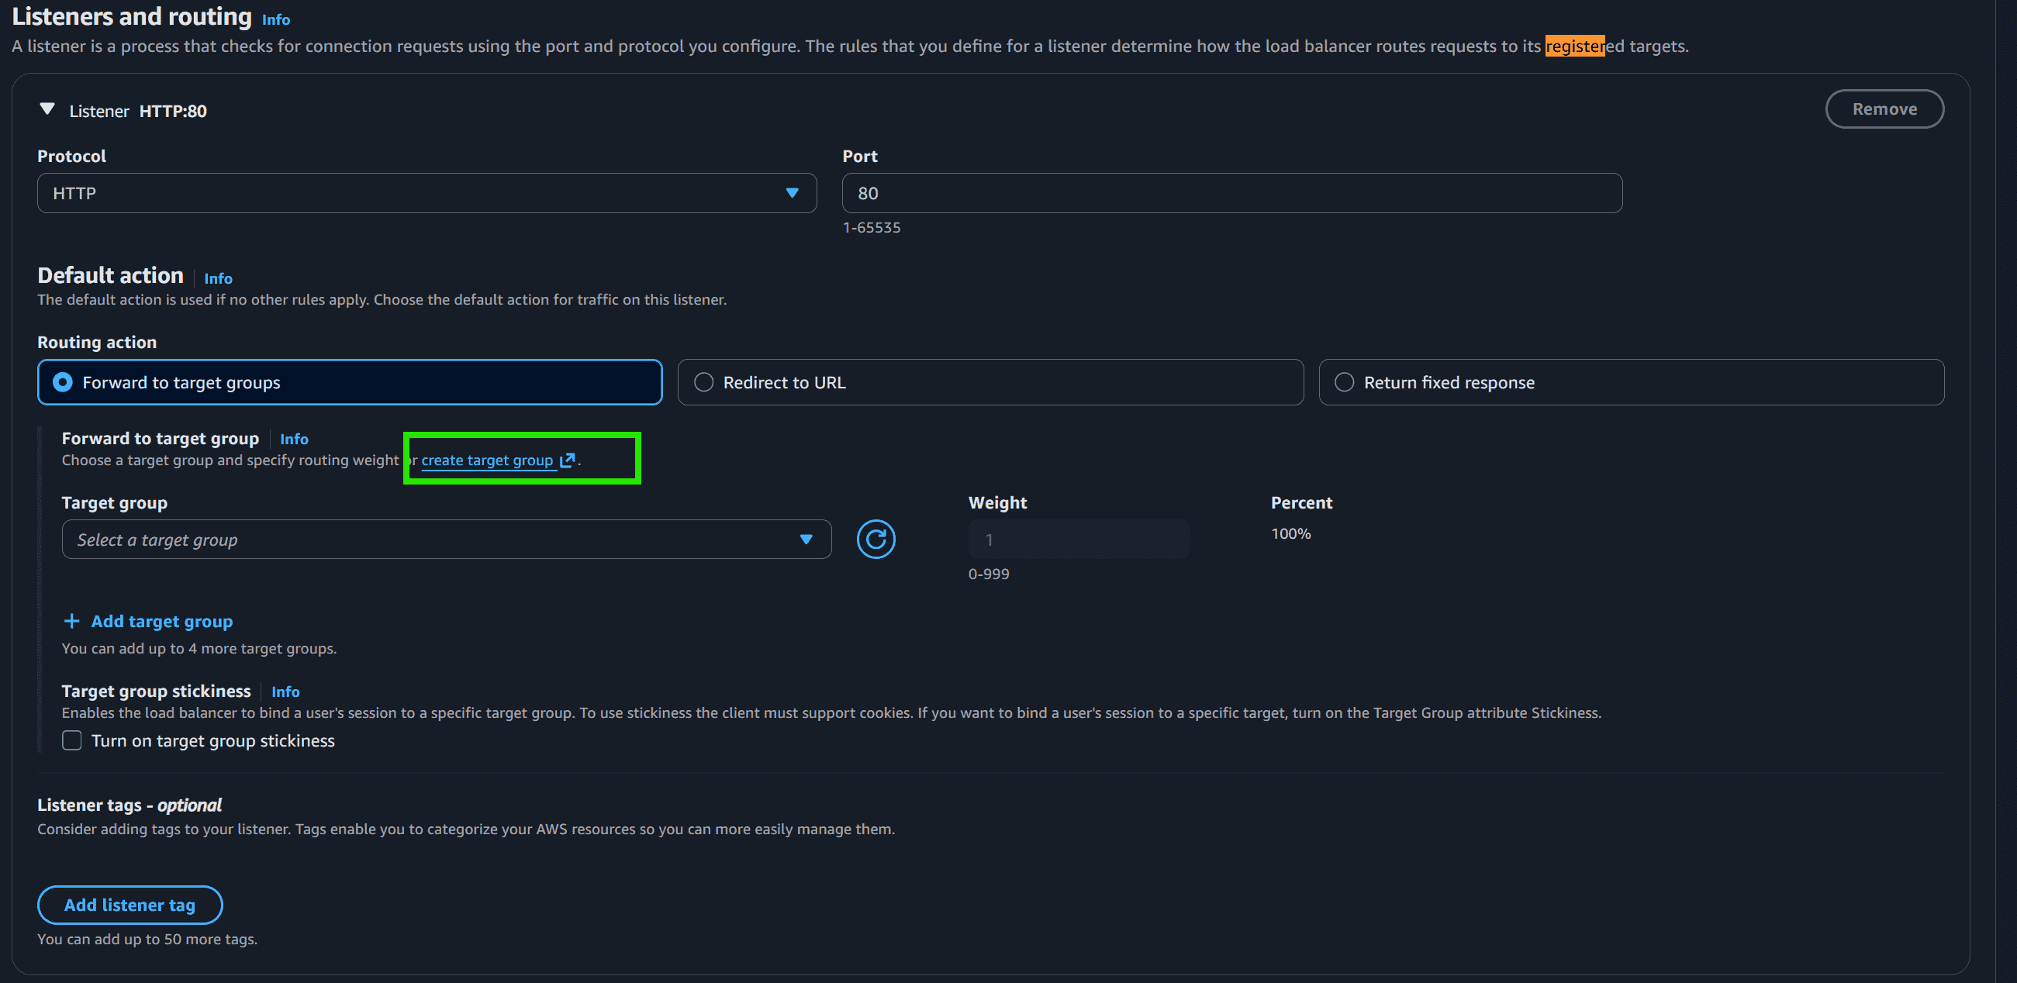Click the Port input field showing 80

tap(1231, 193)
